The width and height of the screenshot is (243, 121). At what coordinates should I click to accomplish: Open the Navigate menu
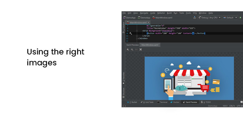[144, 13]
